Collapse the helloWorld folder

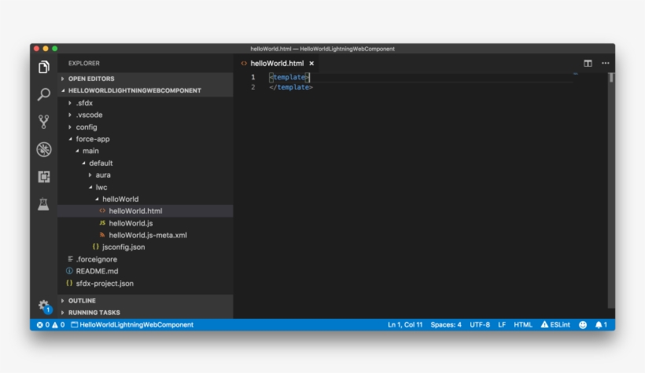coord(146,199)
